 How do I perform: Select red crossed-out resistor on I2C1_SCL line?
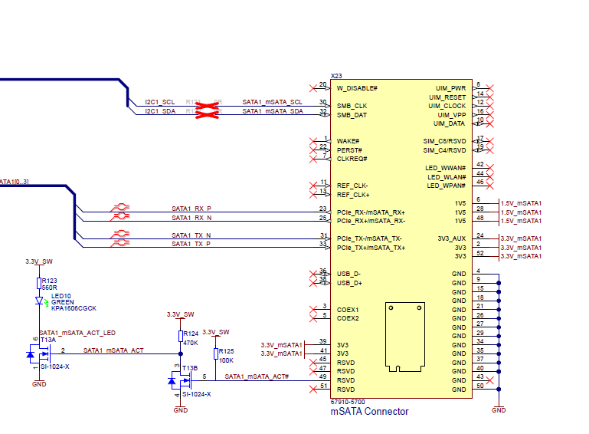pos(205,103)
